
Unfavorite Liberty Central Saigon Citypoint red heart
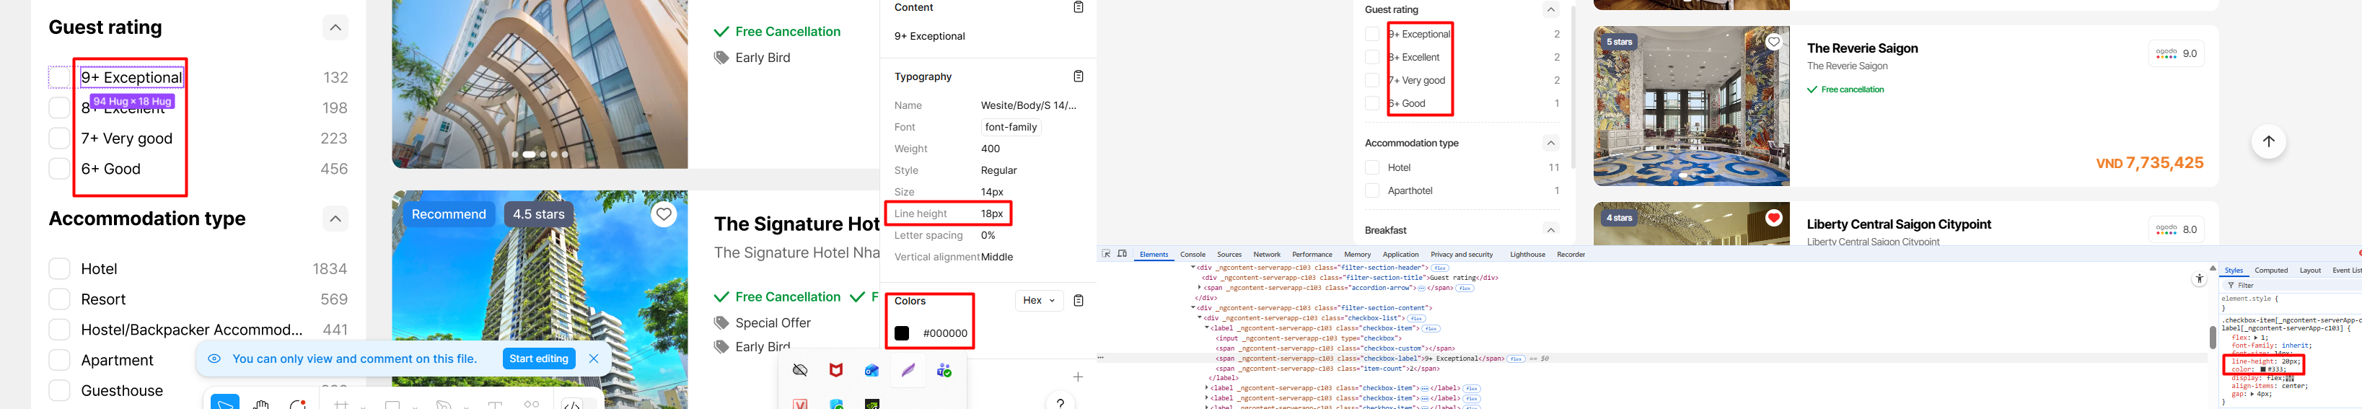1773,219
